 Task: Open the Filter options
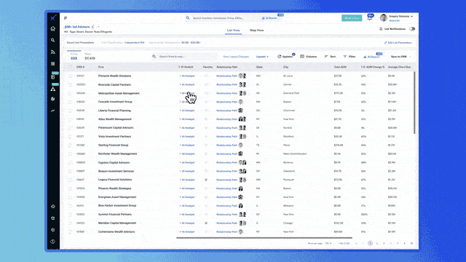(x=349, y=57)
